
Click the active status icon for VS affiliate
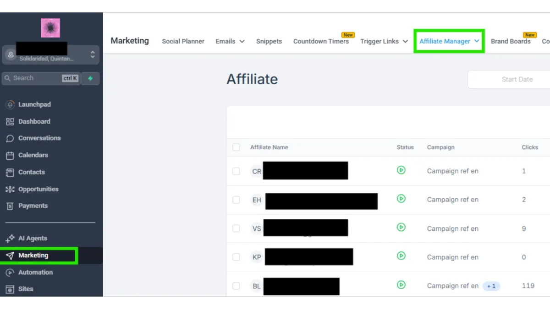coord(401,227)
